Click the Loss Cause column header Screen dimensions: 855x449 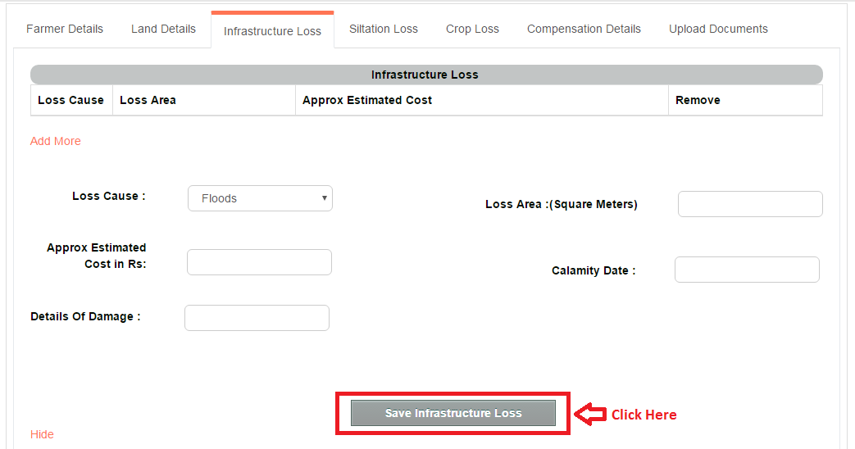coord(70,100)
